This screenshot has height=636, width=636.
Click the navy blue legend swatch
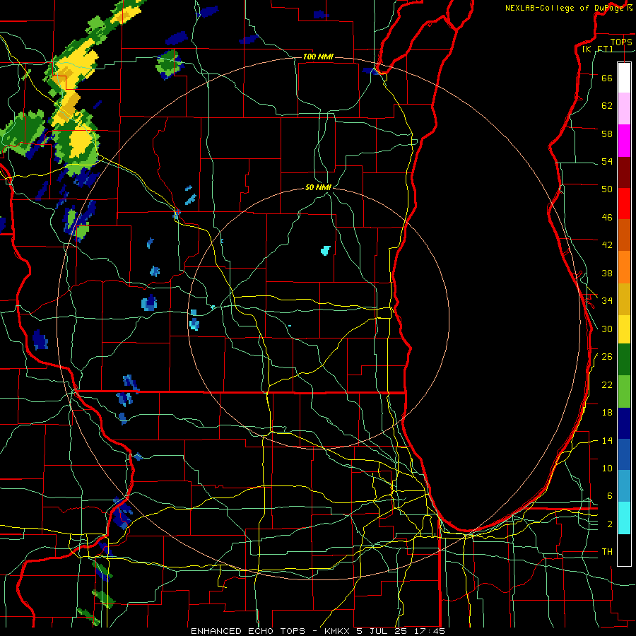(x=624, y=423)
